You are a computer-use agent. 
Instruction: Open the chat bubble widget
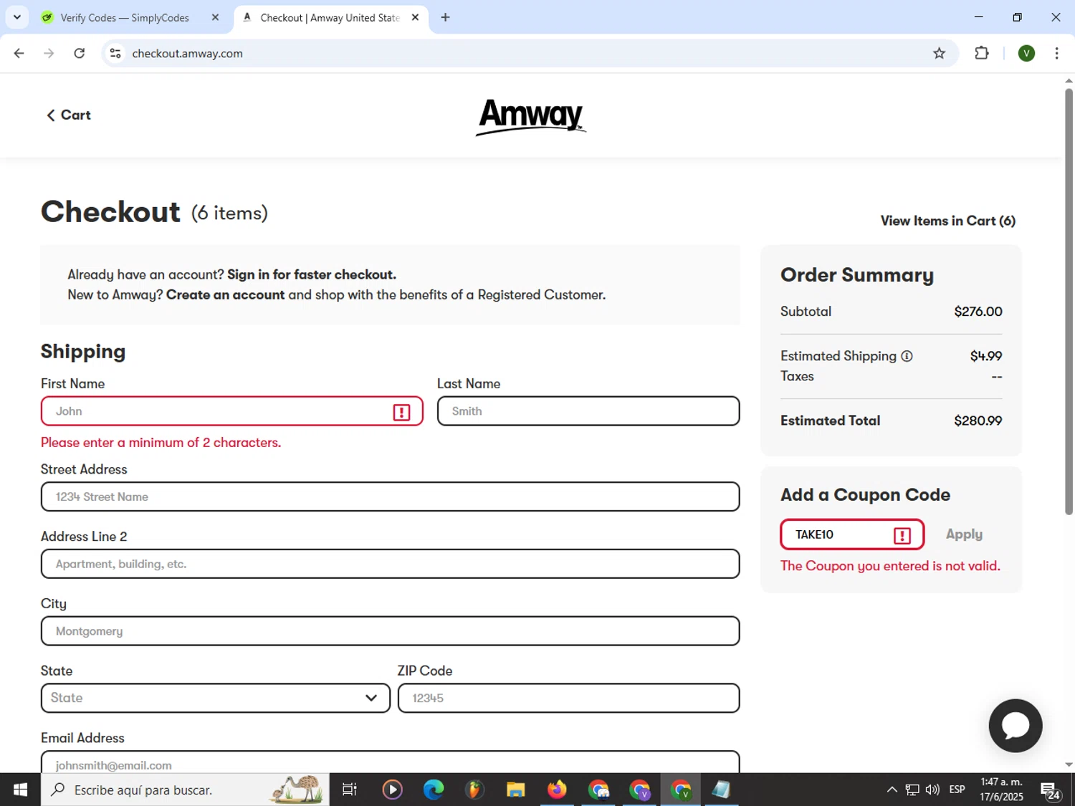point(1016,726)
